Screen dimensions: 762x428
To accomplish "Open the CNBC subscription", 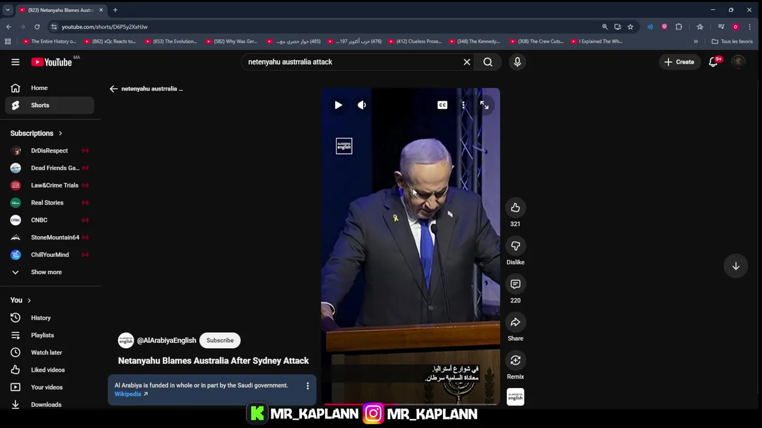I will pyautogui.click(x=50, y=220).
